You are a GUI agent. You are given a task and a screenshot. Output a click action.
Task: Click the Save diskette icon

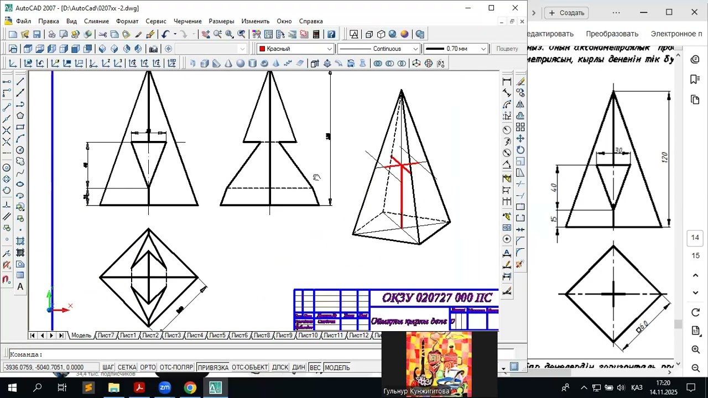(37, 34)
